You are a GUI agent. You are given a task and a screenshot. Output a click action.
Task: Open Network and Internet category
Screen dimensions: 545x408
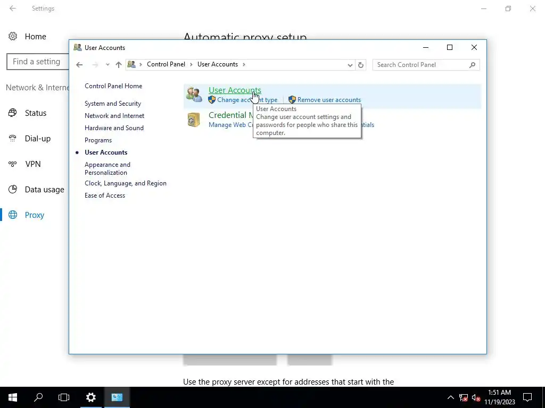coord(114,116)
